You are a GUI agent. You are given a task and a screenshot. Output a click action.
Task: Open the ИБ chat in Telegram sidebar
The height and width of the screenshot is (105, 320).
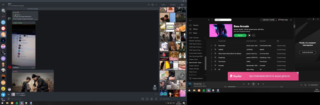coord(3,58)
